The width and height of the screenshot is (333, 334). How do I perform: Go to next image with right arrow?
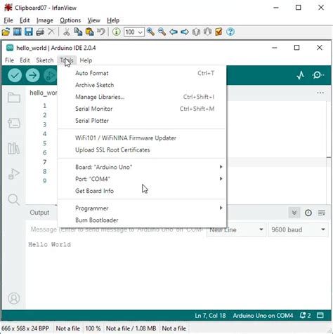(x=185, y=32)
